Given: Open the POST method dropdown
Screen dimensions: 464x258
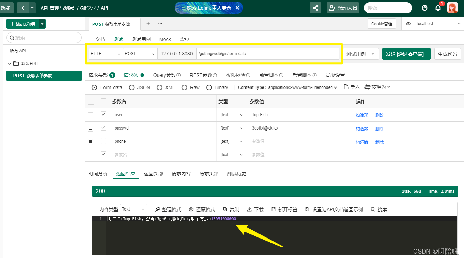Looking at the screenshot, I should [140, 54].
